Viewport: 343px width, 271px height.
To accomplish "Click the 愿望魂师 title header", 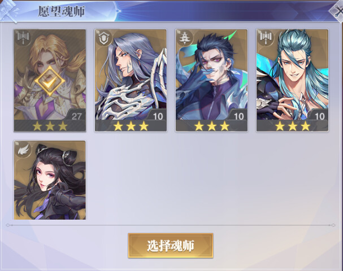I will (x=62, y=11).
